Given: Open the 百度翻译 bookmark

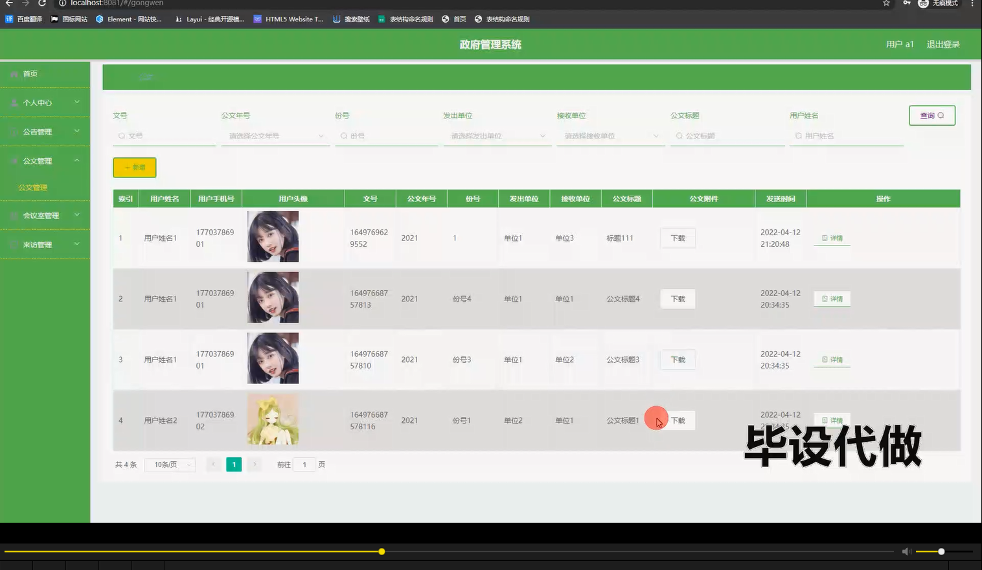Looking at the screenshot, I should (x=24, y=19).
